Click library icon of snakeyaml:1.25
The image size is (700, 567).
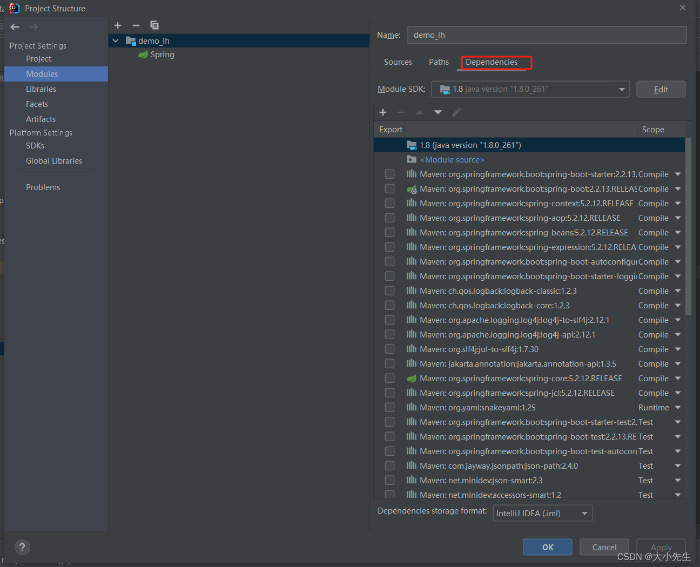pos(412,407)
